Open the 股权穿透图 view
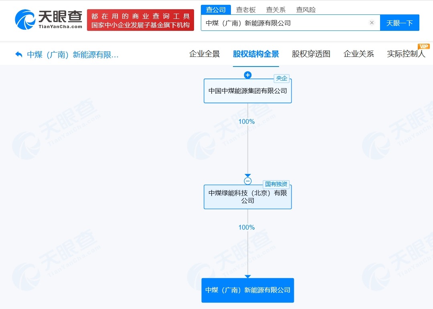This screenshot has width=433, height=309. point(311,54)
